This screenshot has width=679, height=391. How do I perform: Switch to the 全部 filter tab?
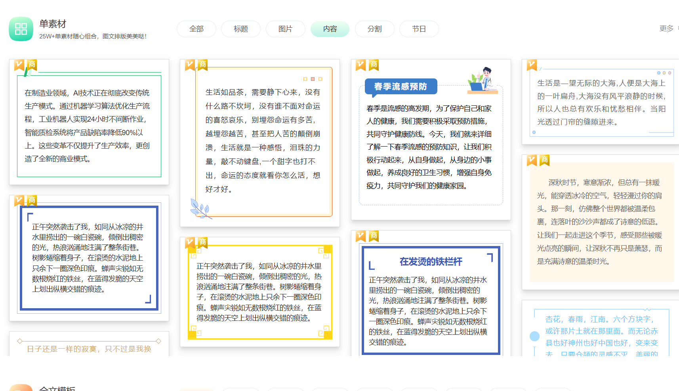pyautogui.click(x=196, y=29)
